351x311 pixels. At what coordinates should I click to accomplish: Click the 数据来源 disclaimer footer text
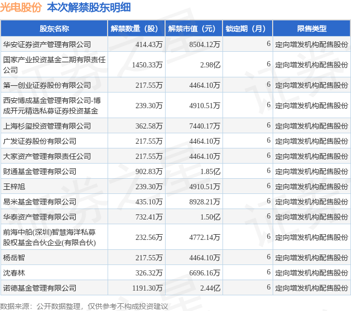coord(84,306)
